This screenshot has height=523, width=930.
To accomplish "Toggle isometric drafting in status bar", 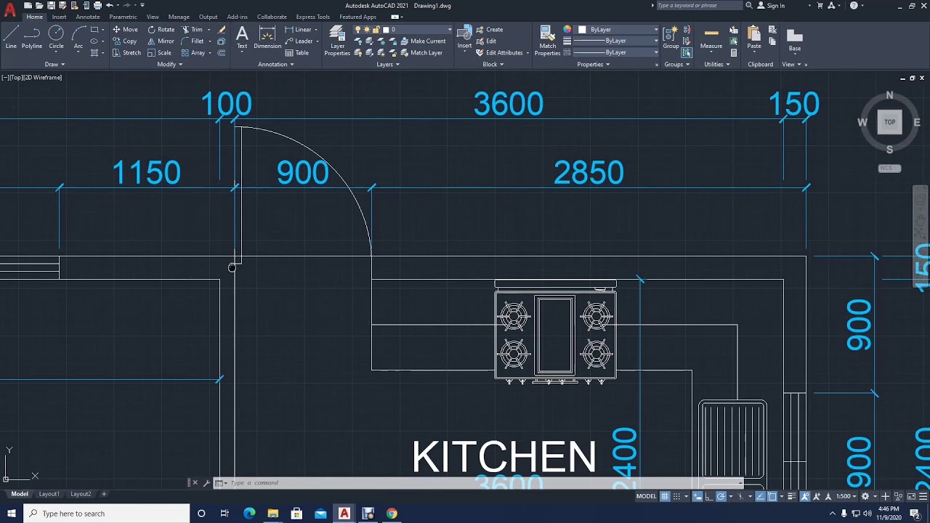I will point(740,496).
